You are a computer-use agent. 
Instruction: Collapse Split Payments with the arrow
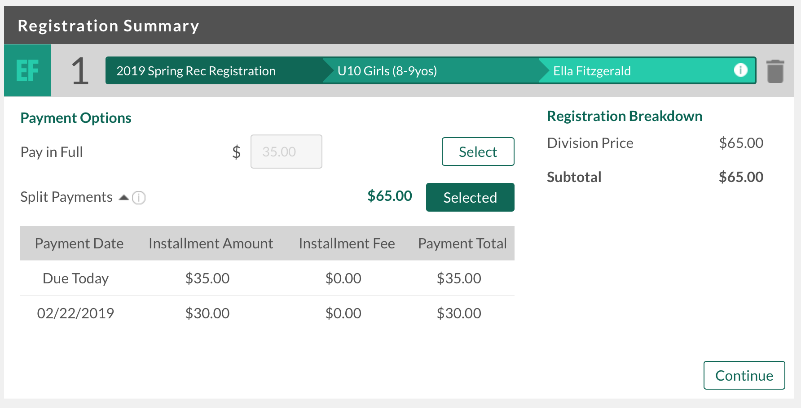click(x=124, y=197)
